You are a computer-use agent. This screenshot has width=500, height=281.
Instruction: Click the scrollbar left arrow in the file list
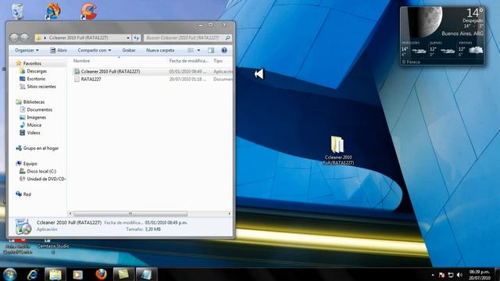coord(70,213)
